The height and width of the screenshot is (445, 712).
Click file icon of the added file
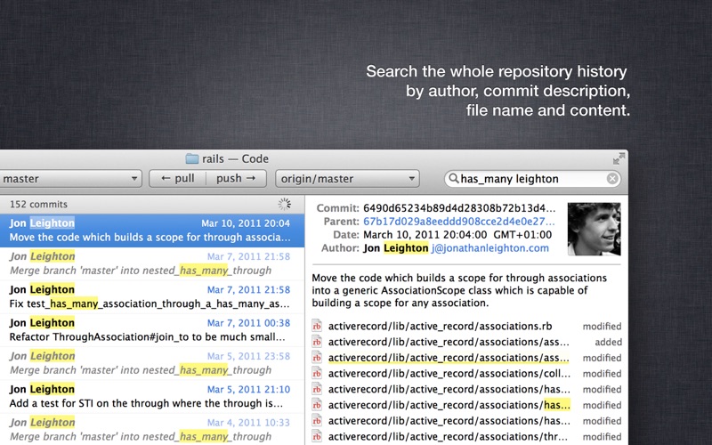[x=317, y=343]
